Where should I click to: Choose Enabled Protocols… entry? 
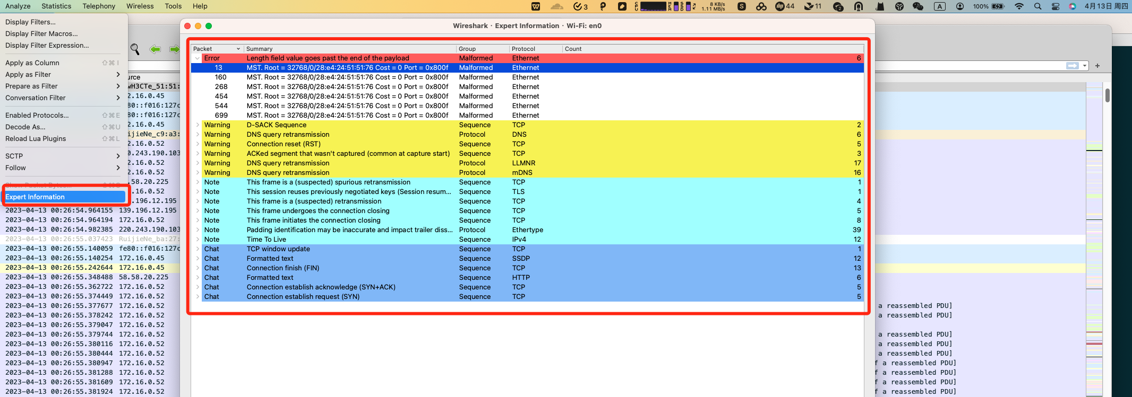64,116
